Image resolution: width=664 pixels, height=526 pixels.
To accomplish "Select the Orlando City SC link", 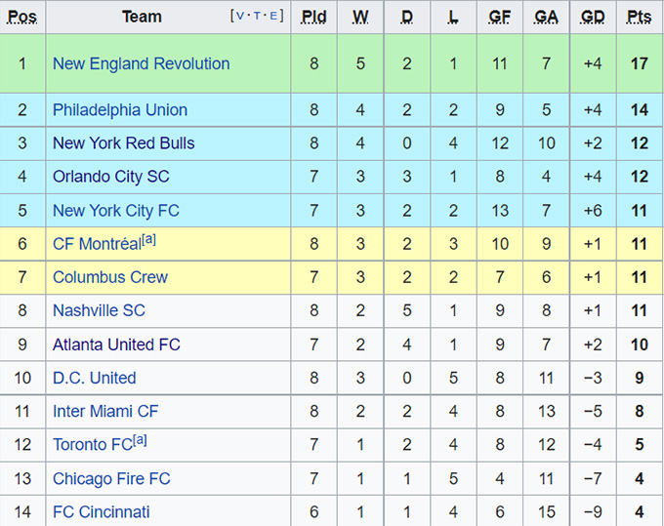I will point(110,177).
